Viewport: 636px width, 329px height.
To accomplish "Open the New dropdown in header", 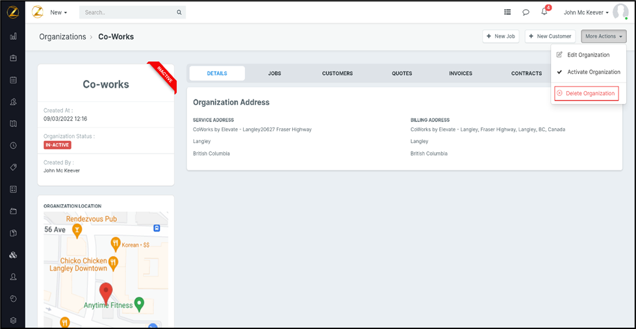I will [x=59, y=12].
